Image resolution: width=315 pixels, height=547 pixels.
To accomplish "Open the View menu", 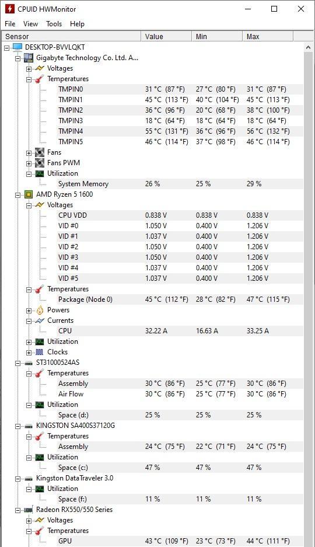I will click(x=30, y=24).
